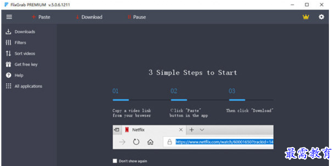Click the gift icon for the free key
Screen dimensions: 335x166
[8, 64]
